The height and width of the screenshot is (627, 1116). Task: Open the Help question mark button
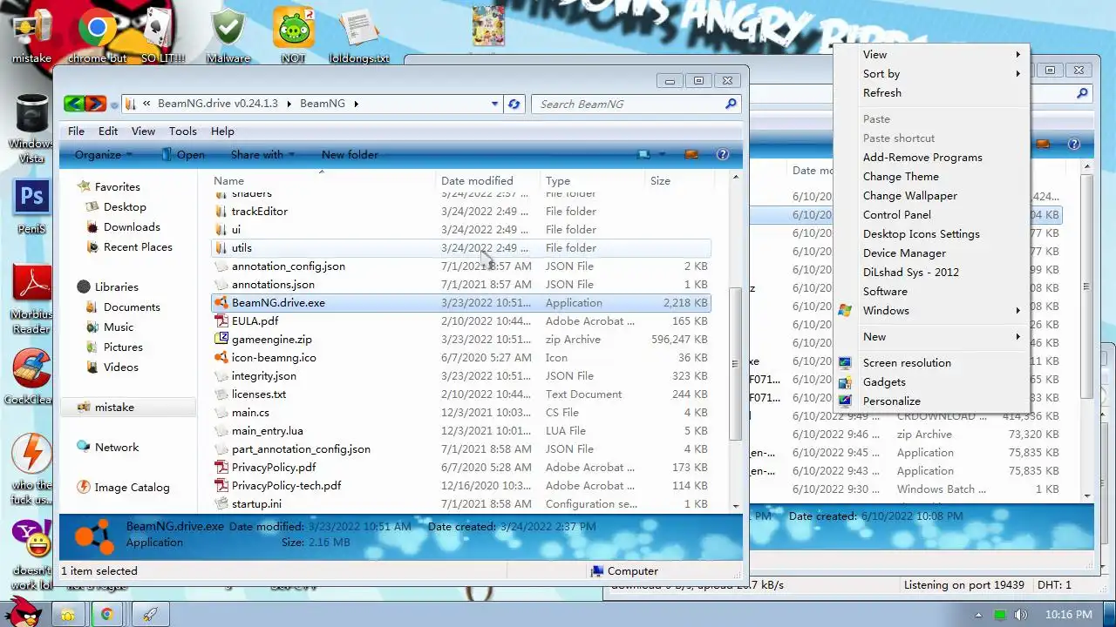click(x=722, y=154)
